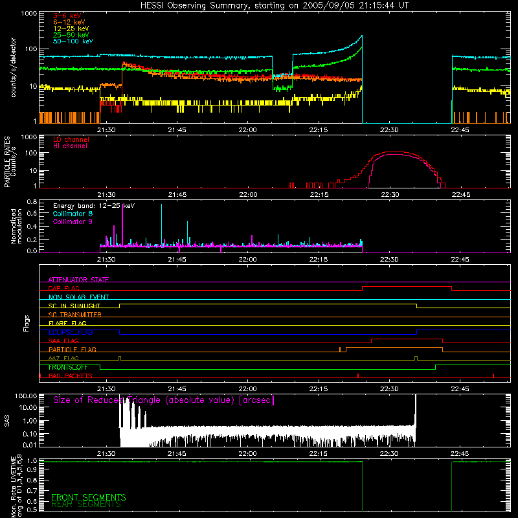Image resolution: width=518 pixels, height=518 pixels.
Task: Click the PARTICLE RATES Counts/s axis label
Action: tap(10, 161)
